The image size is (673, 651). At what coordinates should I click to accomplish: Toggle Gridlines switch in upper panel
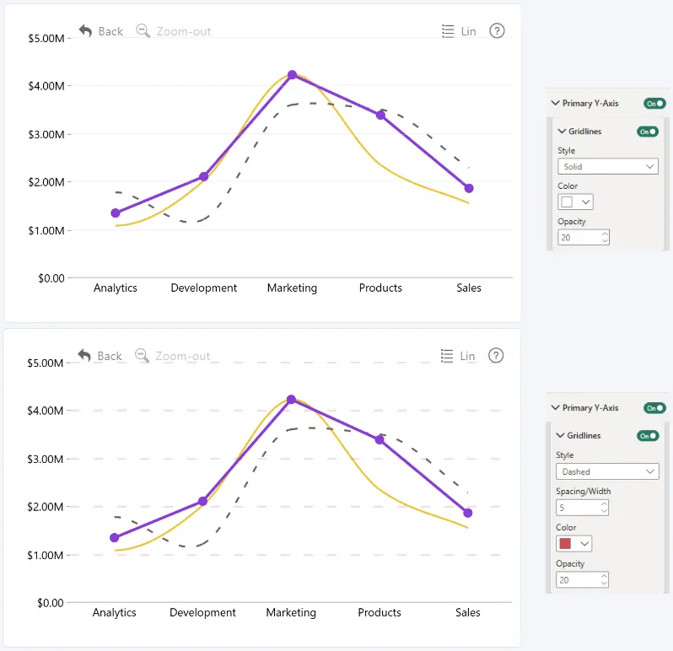click(x=648, y=132)
